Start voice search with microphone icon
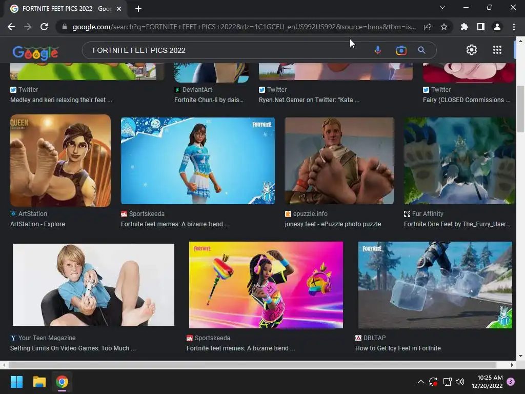Image resolution: width=525 pixels, height=394 pixels. [378, 50]
